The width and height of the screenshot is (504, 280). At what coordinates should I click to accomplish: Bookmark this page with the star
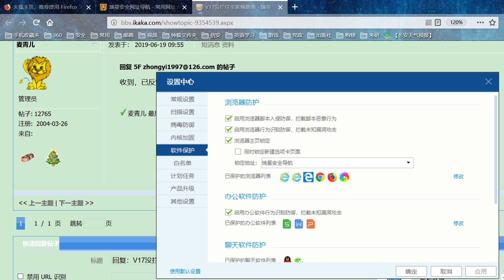tap(492, 22)
